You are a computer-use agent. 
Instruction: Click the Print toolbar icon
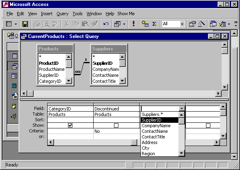(x=37, y=24)
